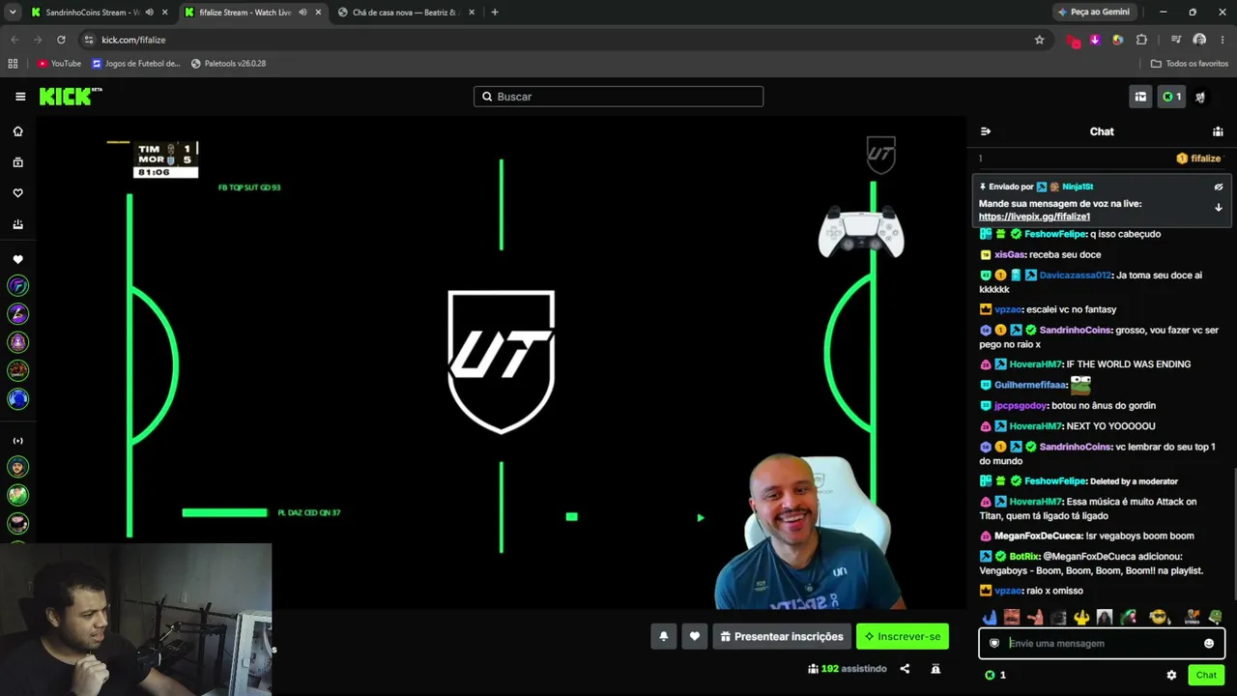
Task: Open the chat users list icon
Action: click(1218, 131)
